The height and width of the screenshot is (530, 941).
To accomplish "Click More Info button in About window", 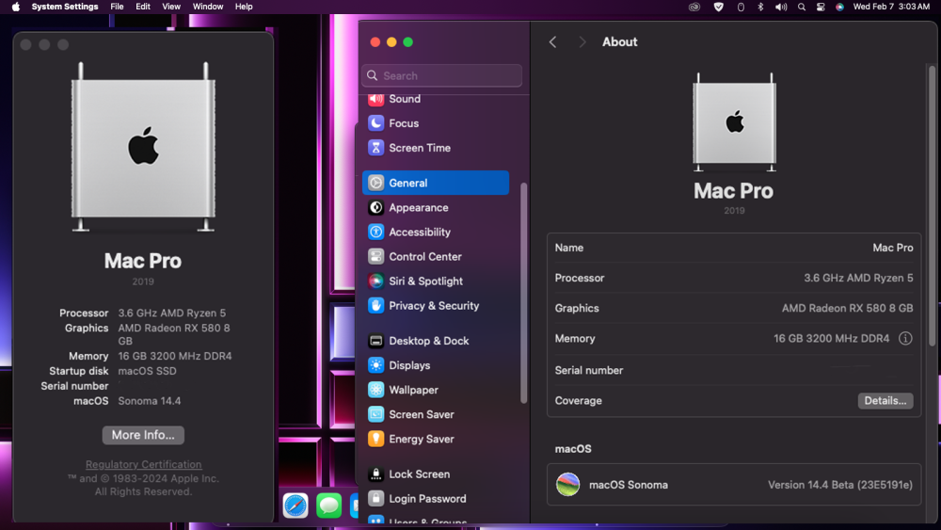I will [143, 435].
